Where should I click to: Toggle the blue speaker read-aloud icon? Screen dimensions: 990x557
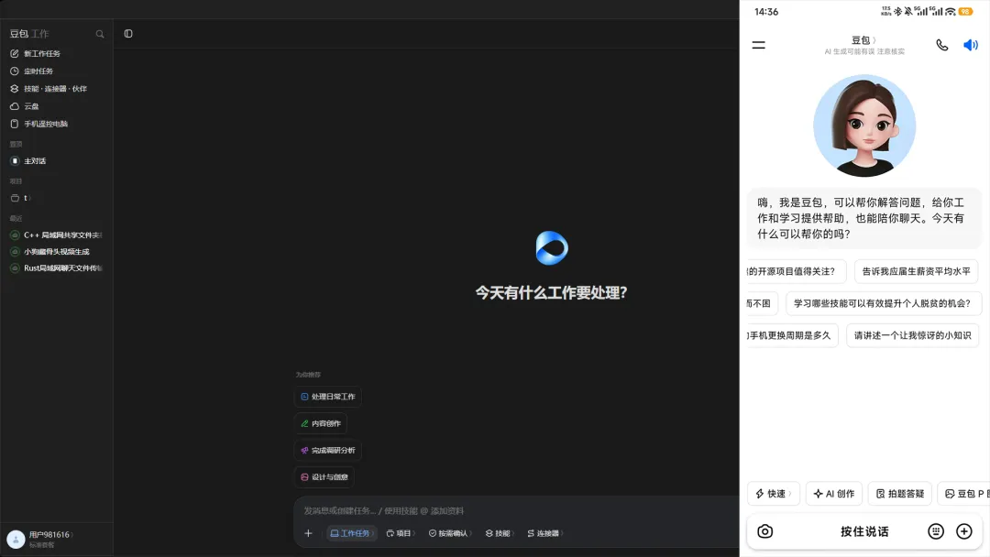click(x=971, y=45)
